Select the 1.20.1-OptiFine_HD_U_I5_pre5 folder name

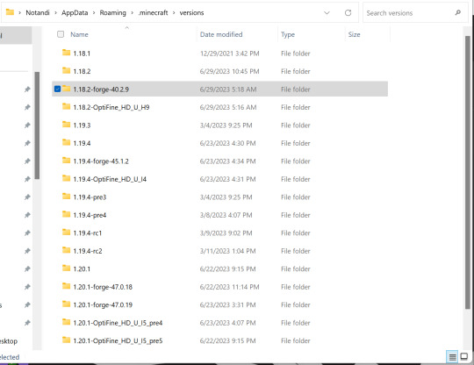[x=118, y=340]
